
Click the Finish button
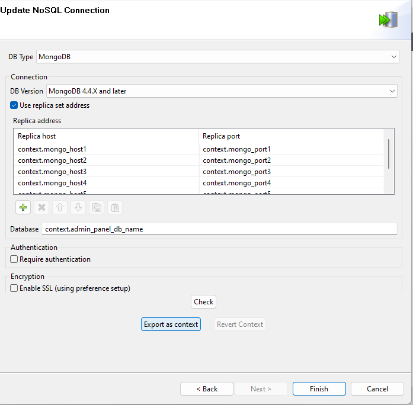(x=319, y=389)
